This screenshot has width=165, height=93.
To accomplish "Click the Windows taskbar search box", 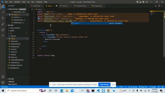I will click(x=26, y=91).
